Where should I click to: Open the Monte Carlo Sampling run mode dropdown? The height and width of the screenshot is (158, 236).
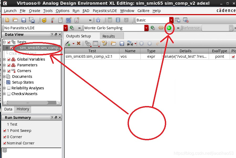[x=146, y=28]
